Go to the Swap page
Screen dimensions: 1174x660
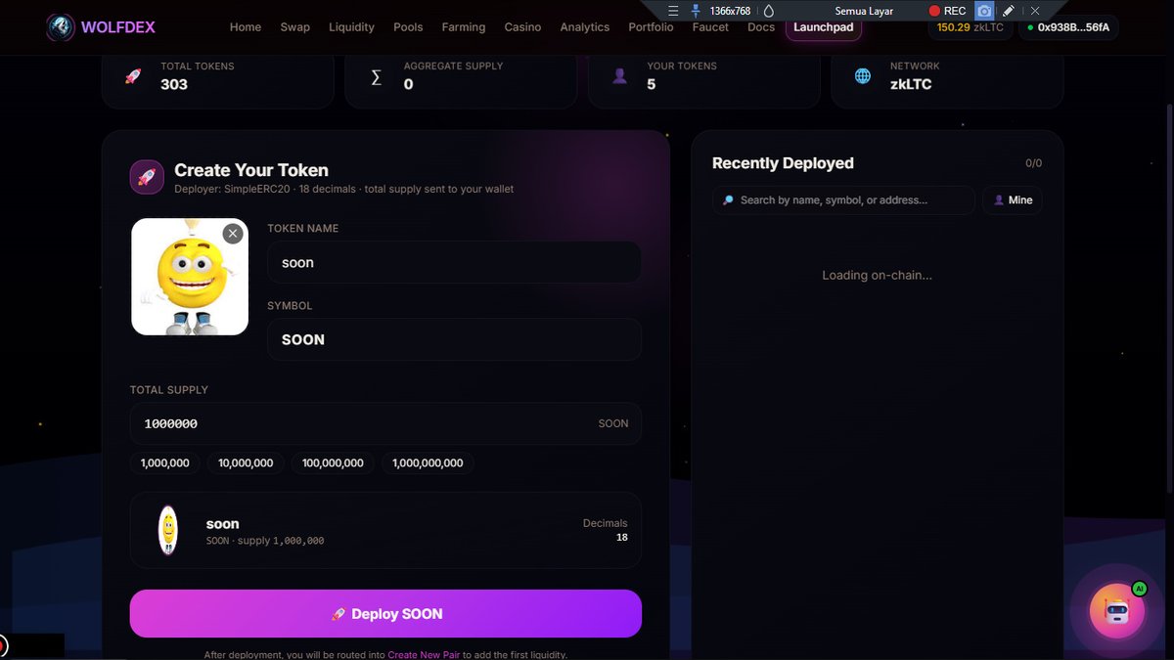pyautogui.click(x=294, y=27)
